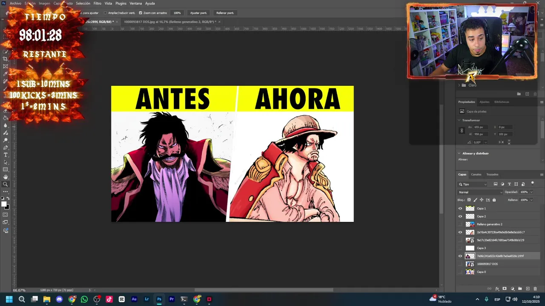Click the link layers icon
Viewport: 545px width, 306px height.
coord(489,289)
